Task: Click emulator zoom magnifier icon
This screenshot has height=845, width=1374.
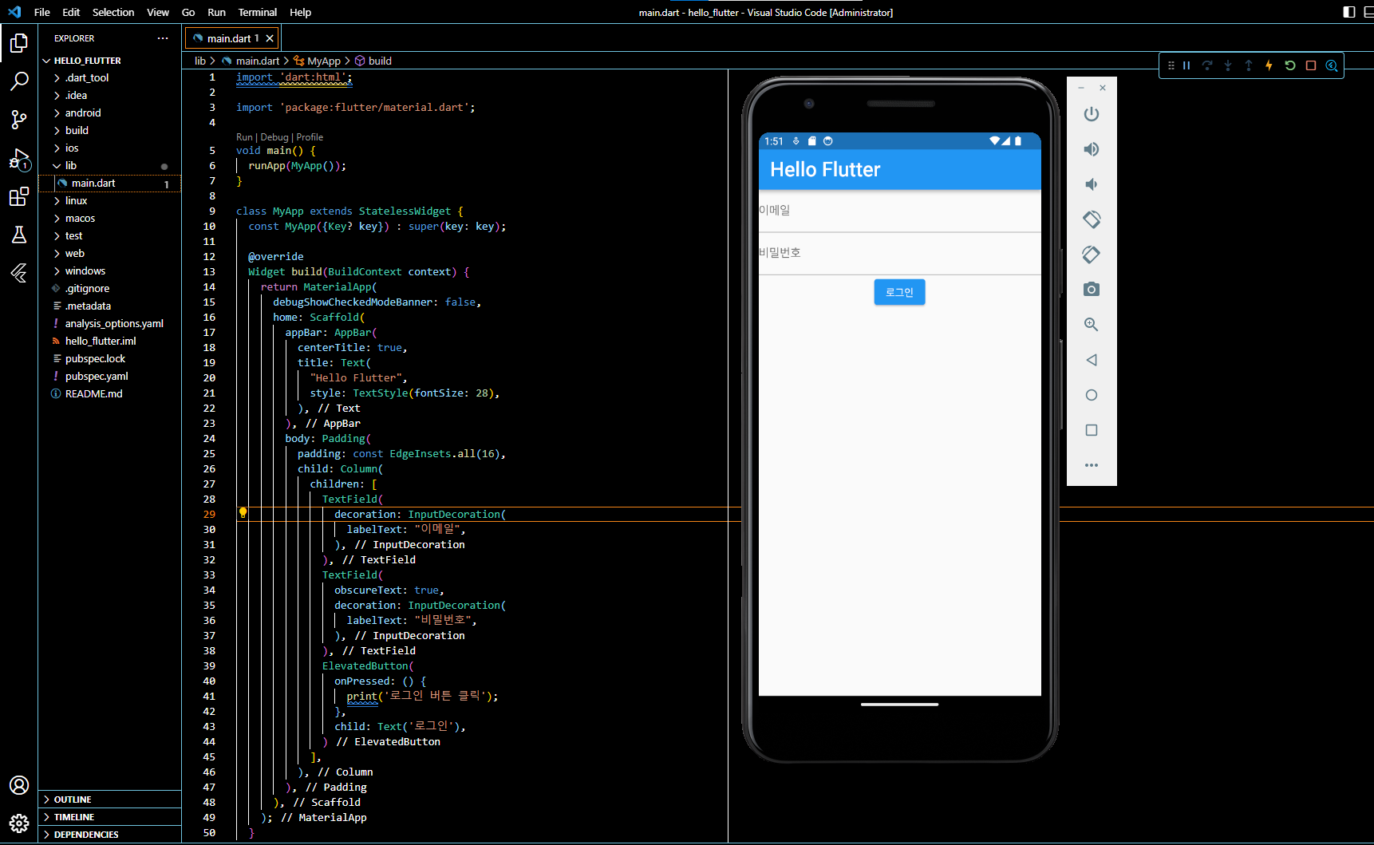Action: (1092, 325)
